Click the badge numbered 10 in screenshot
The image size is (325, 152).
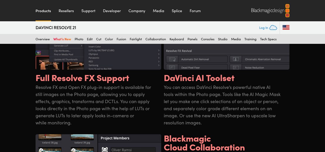tap(38, 53)
